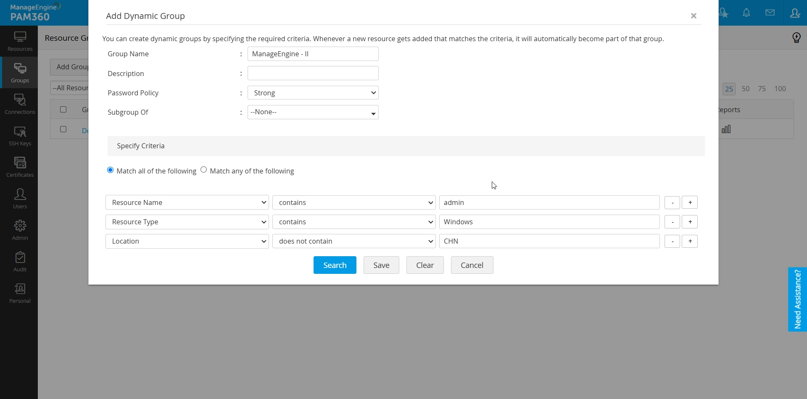
Task: Open the Resources section in sidebar
Action: (x=19, y=40)
